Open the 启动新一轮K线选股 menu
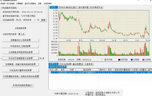This screenshot has height=96, width=152. tap(7, 4)
